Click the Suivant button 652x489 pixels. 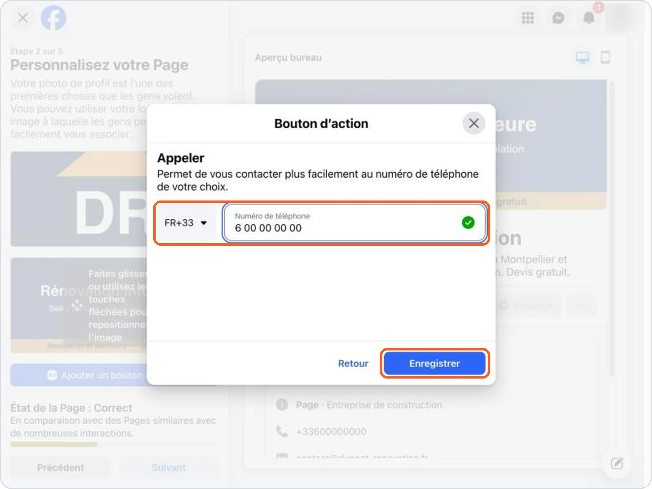[x=169, y=467]
